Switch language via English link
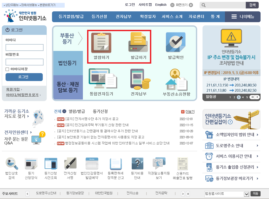This screenshot has width=269, height=199. tap(161, 5)
